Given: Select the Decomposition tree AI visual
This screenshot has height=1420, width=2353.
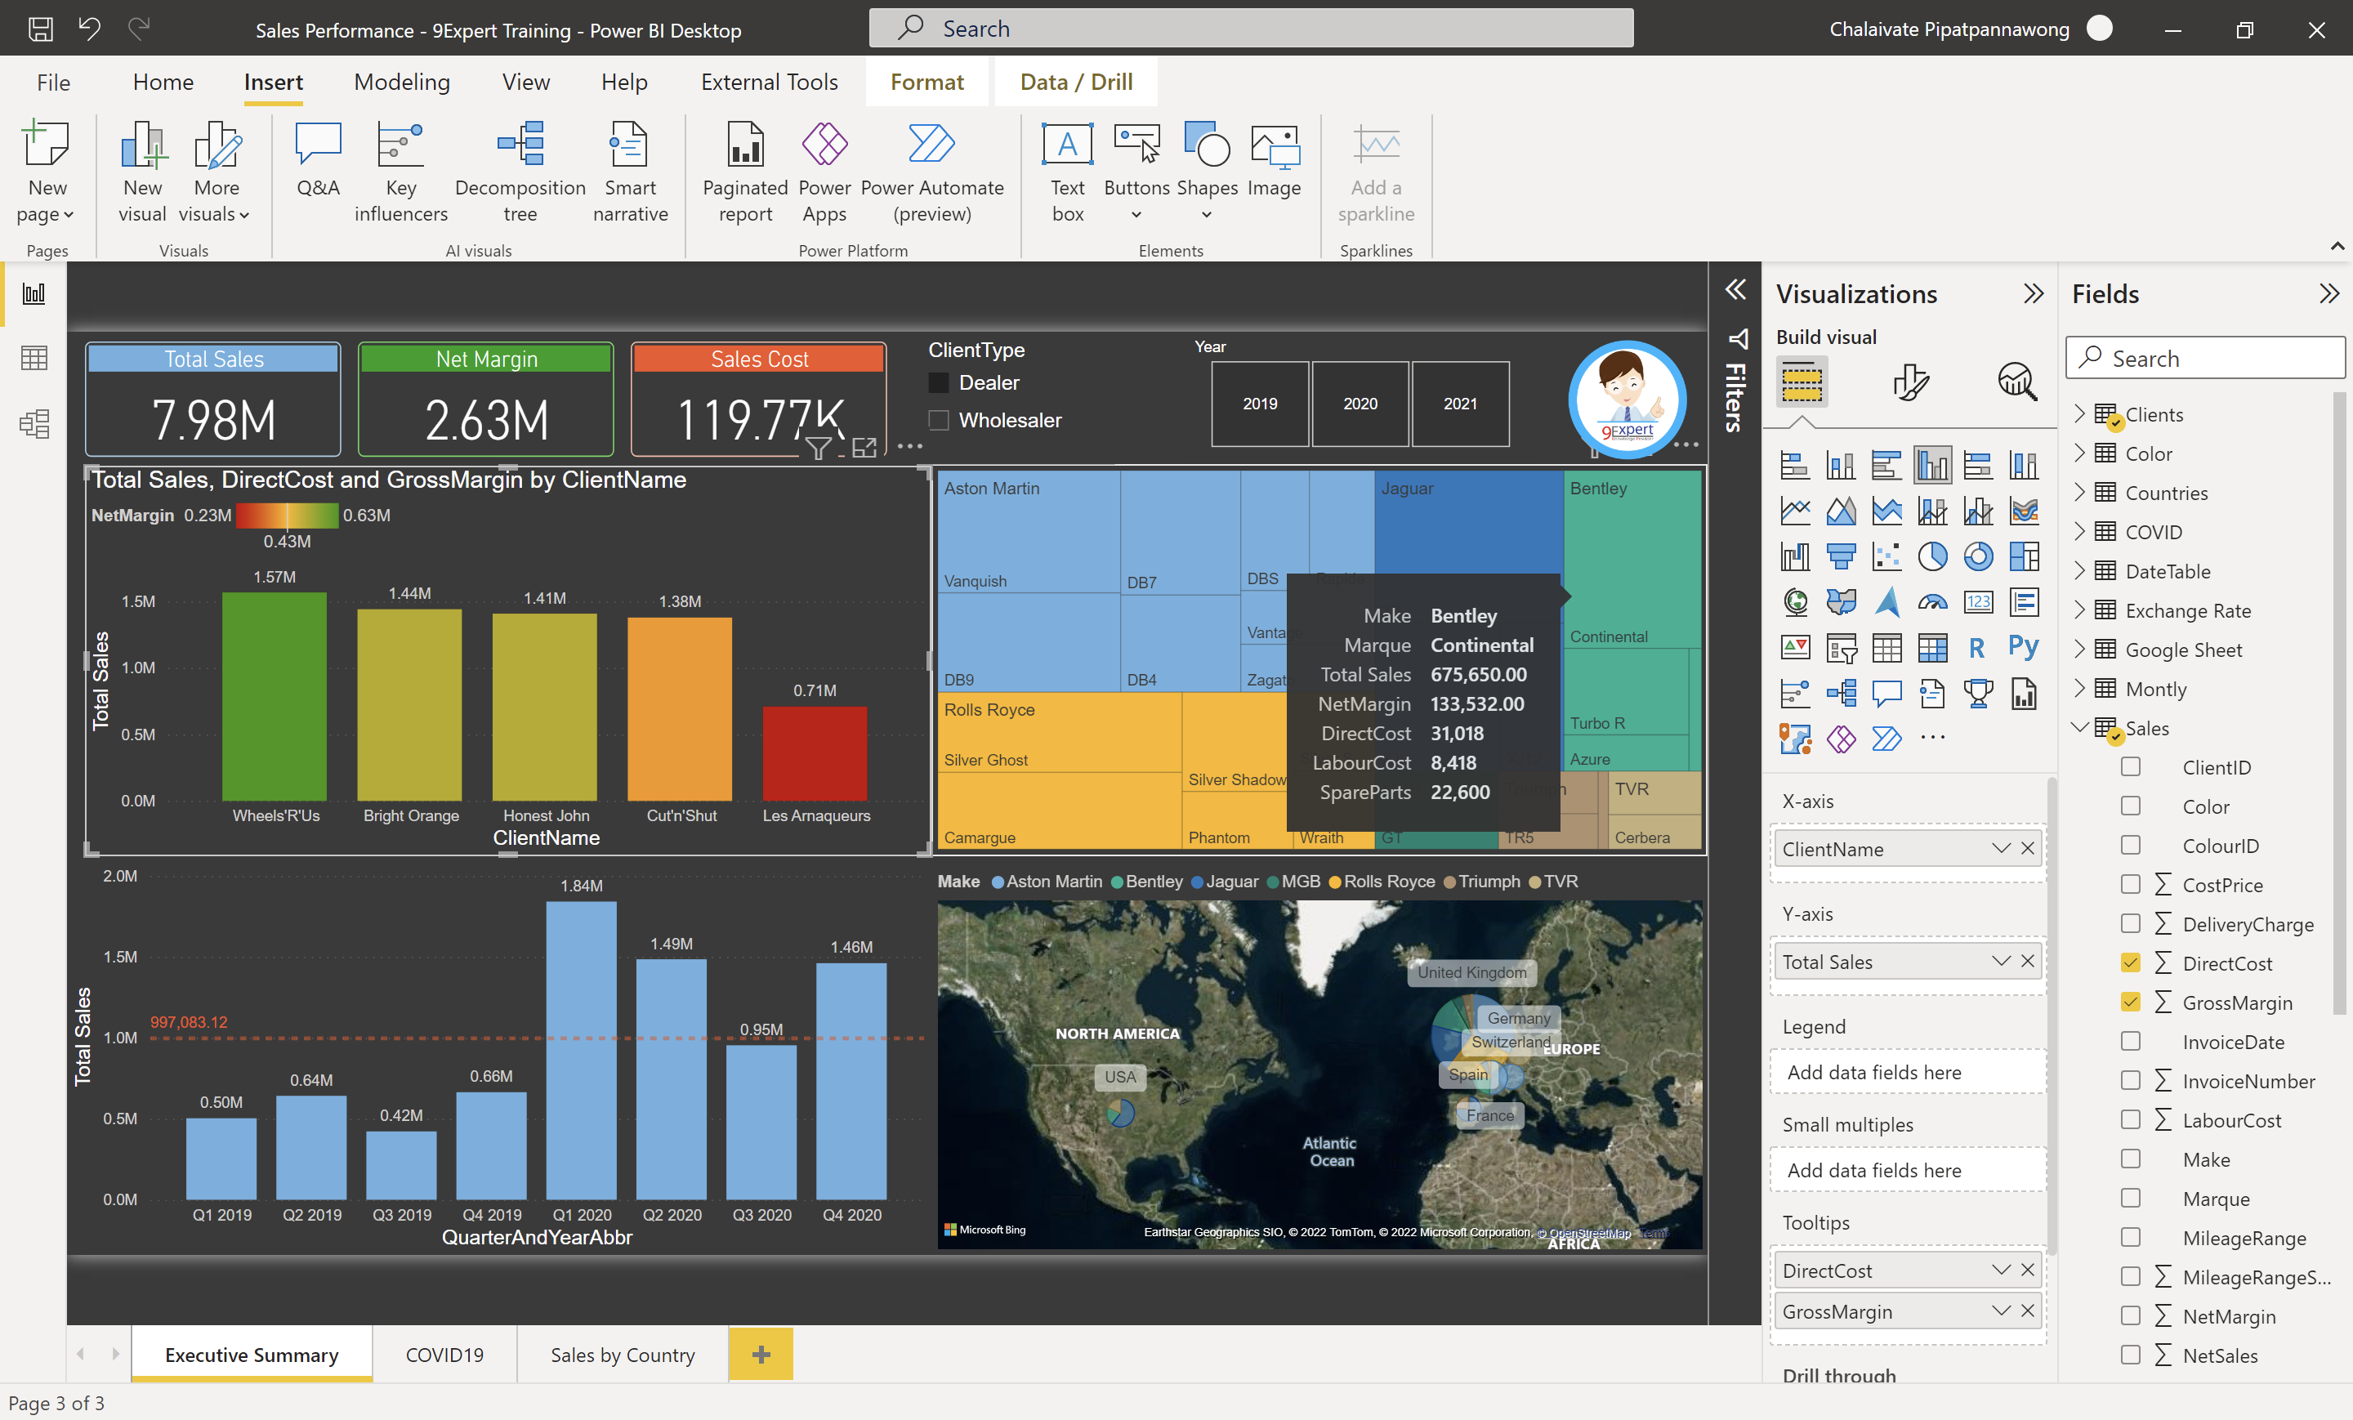Looking at the screenshot, I should (x=520, y=172).
